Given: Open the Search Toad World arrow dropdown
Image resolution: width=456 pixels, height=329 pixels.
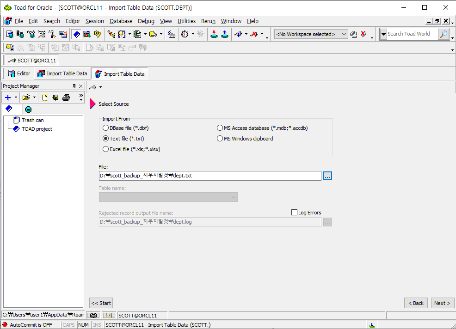Looking at the screenshot, I should (x=383, y=34).
